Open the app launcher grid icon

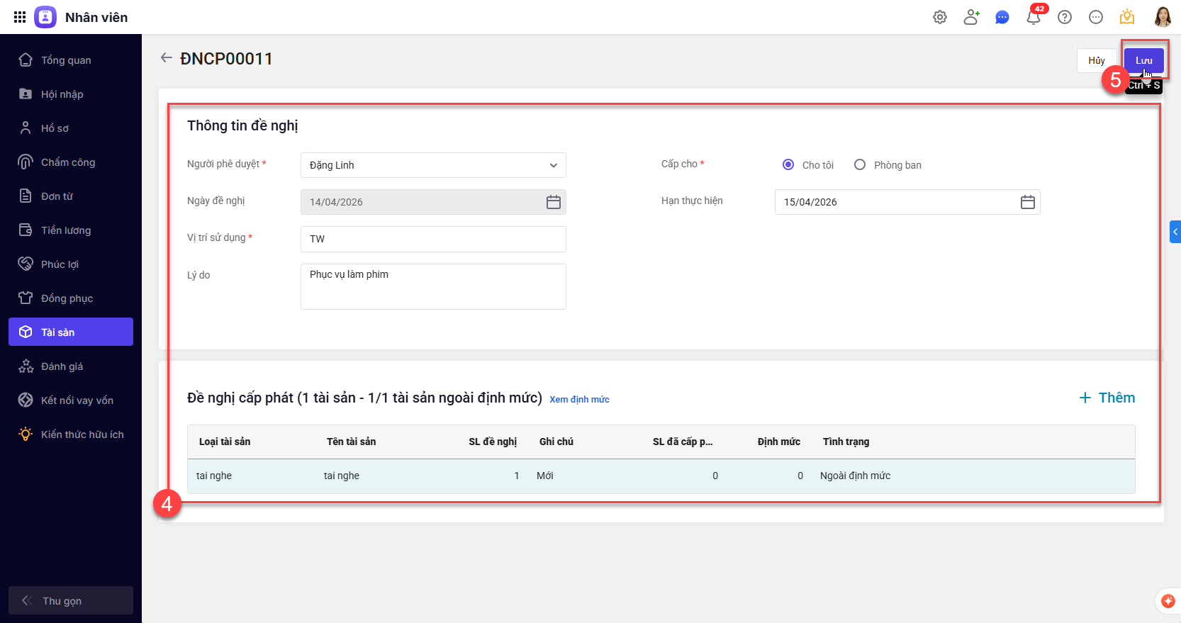(x=20, y=17)
